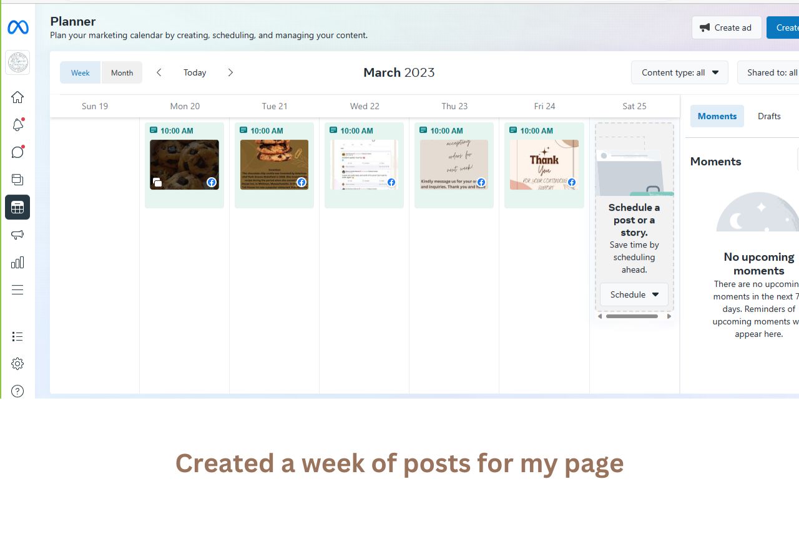Click the post type icon on Monday's card
Screen dimensions: 799x552
tap(154, 130)
